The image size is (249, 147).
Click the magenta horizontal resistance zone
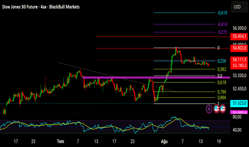156,78
